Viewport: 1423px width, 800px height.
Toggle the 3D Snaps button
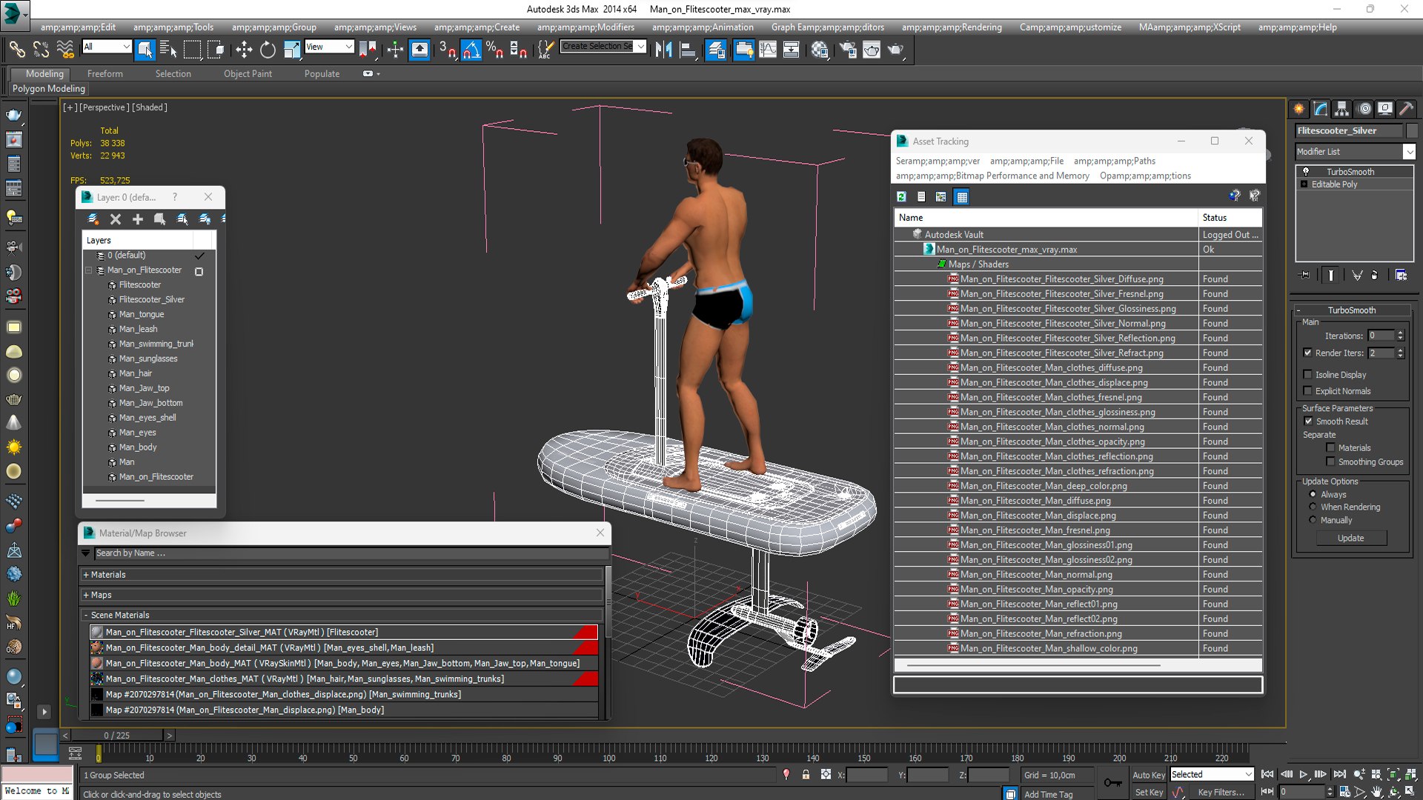447,50
